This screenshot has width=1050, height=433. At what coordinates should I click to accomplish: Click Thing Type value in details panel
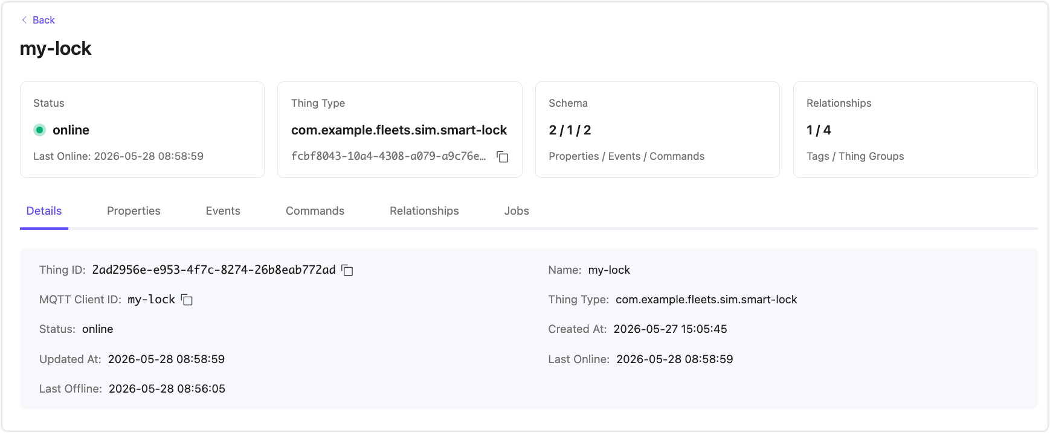(x=706, y=300)
